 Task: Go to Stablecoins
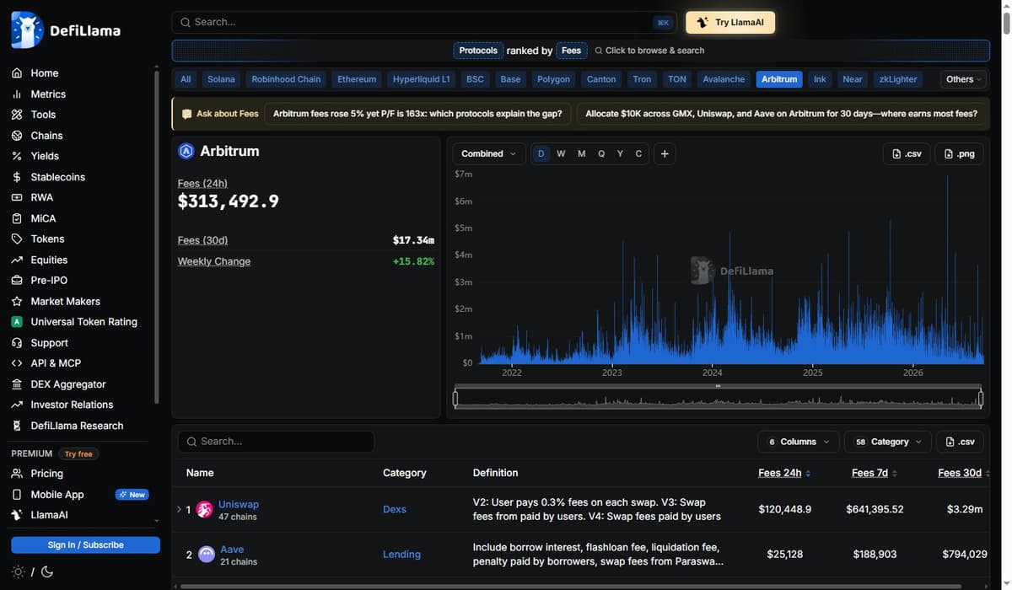pos(57,177)
